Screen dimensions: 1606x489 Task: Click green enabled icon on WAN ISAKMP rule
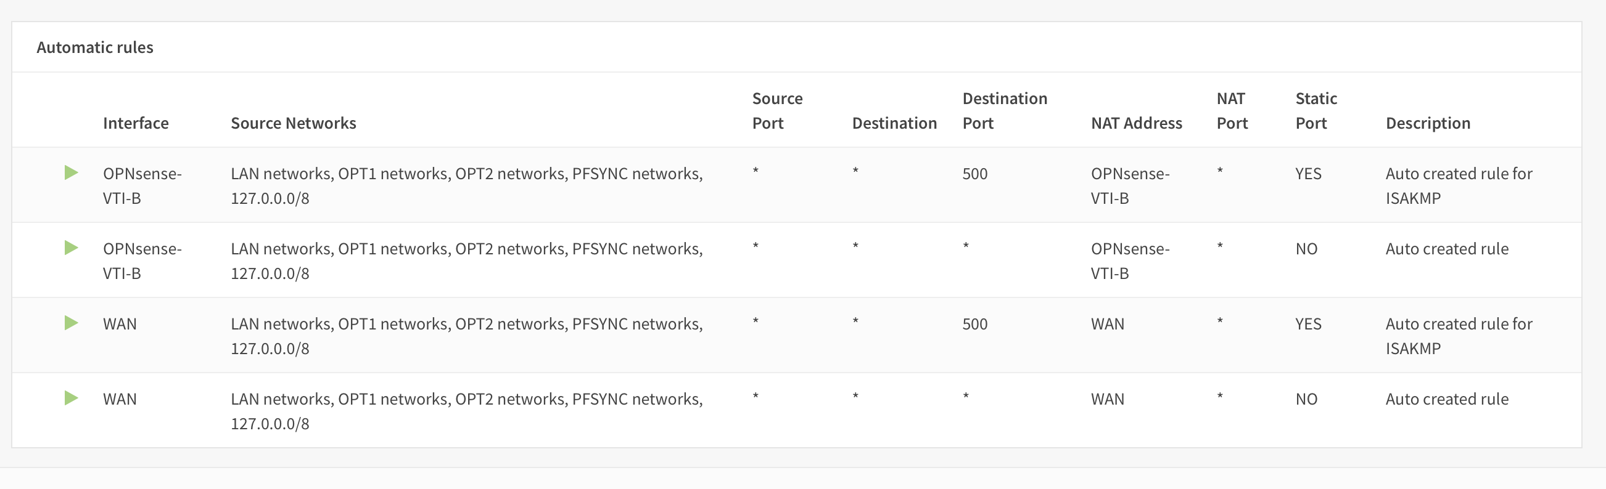[71, 323]
